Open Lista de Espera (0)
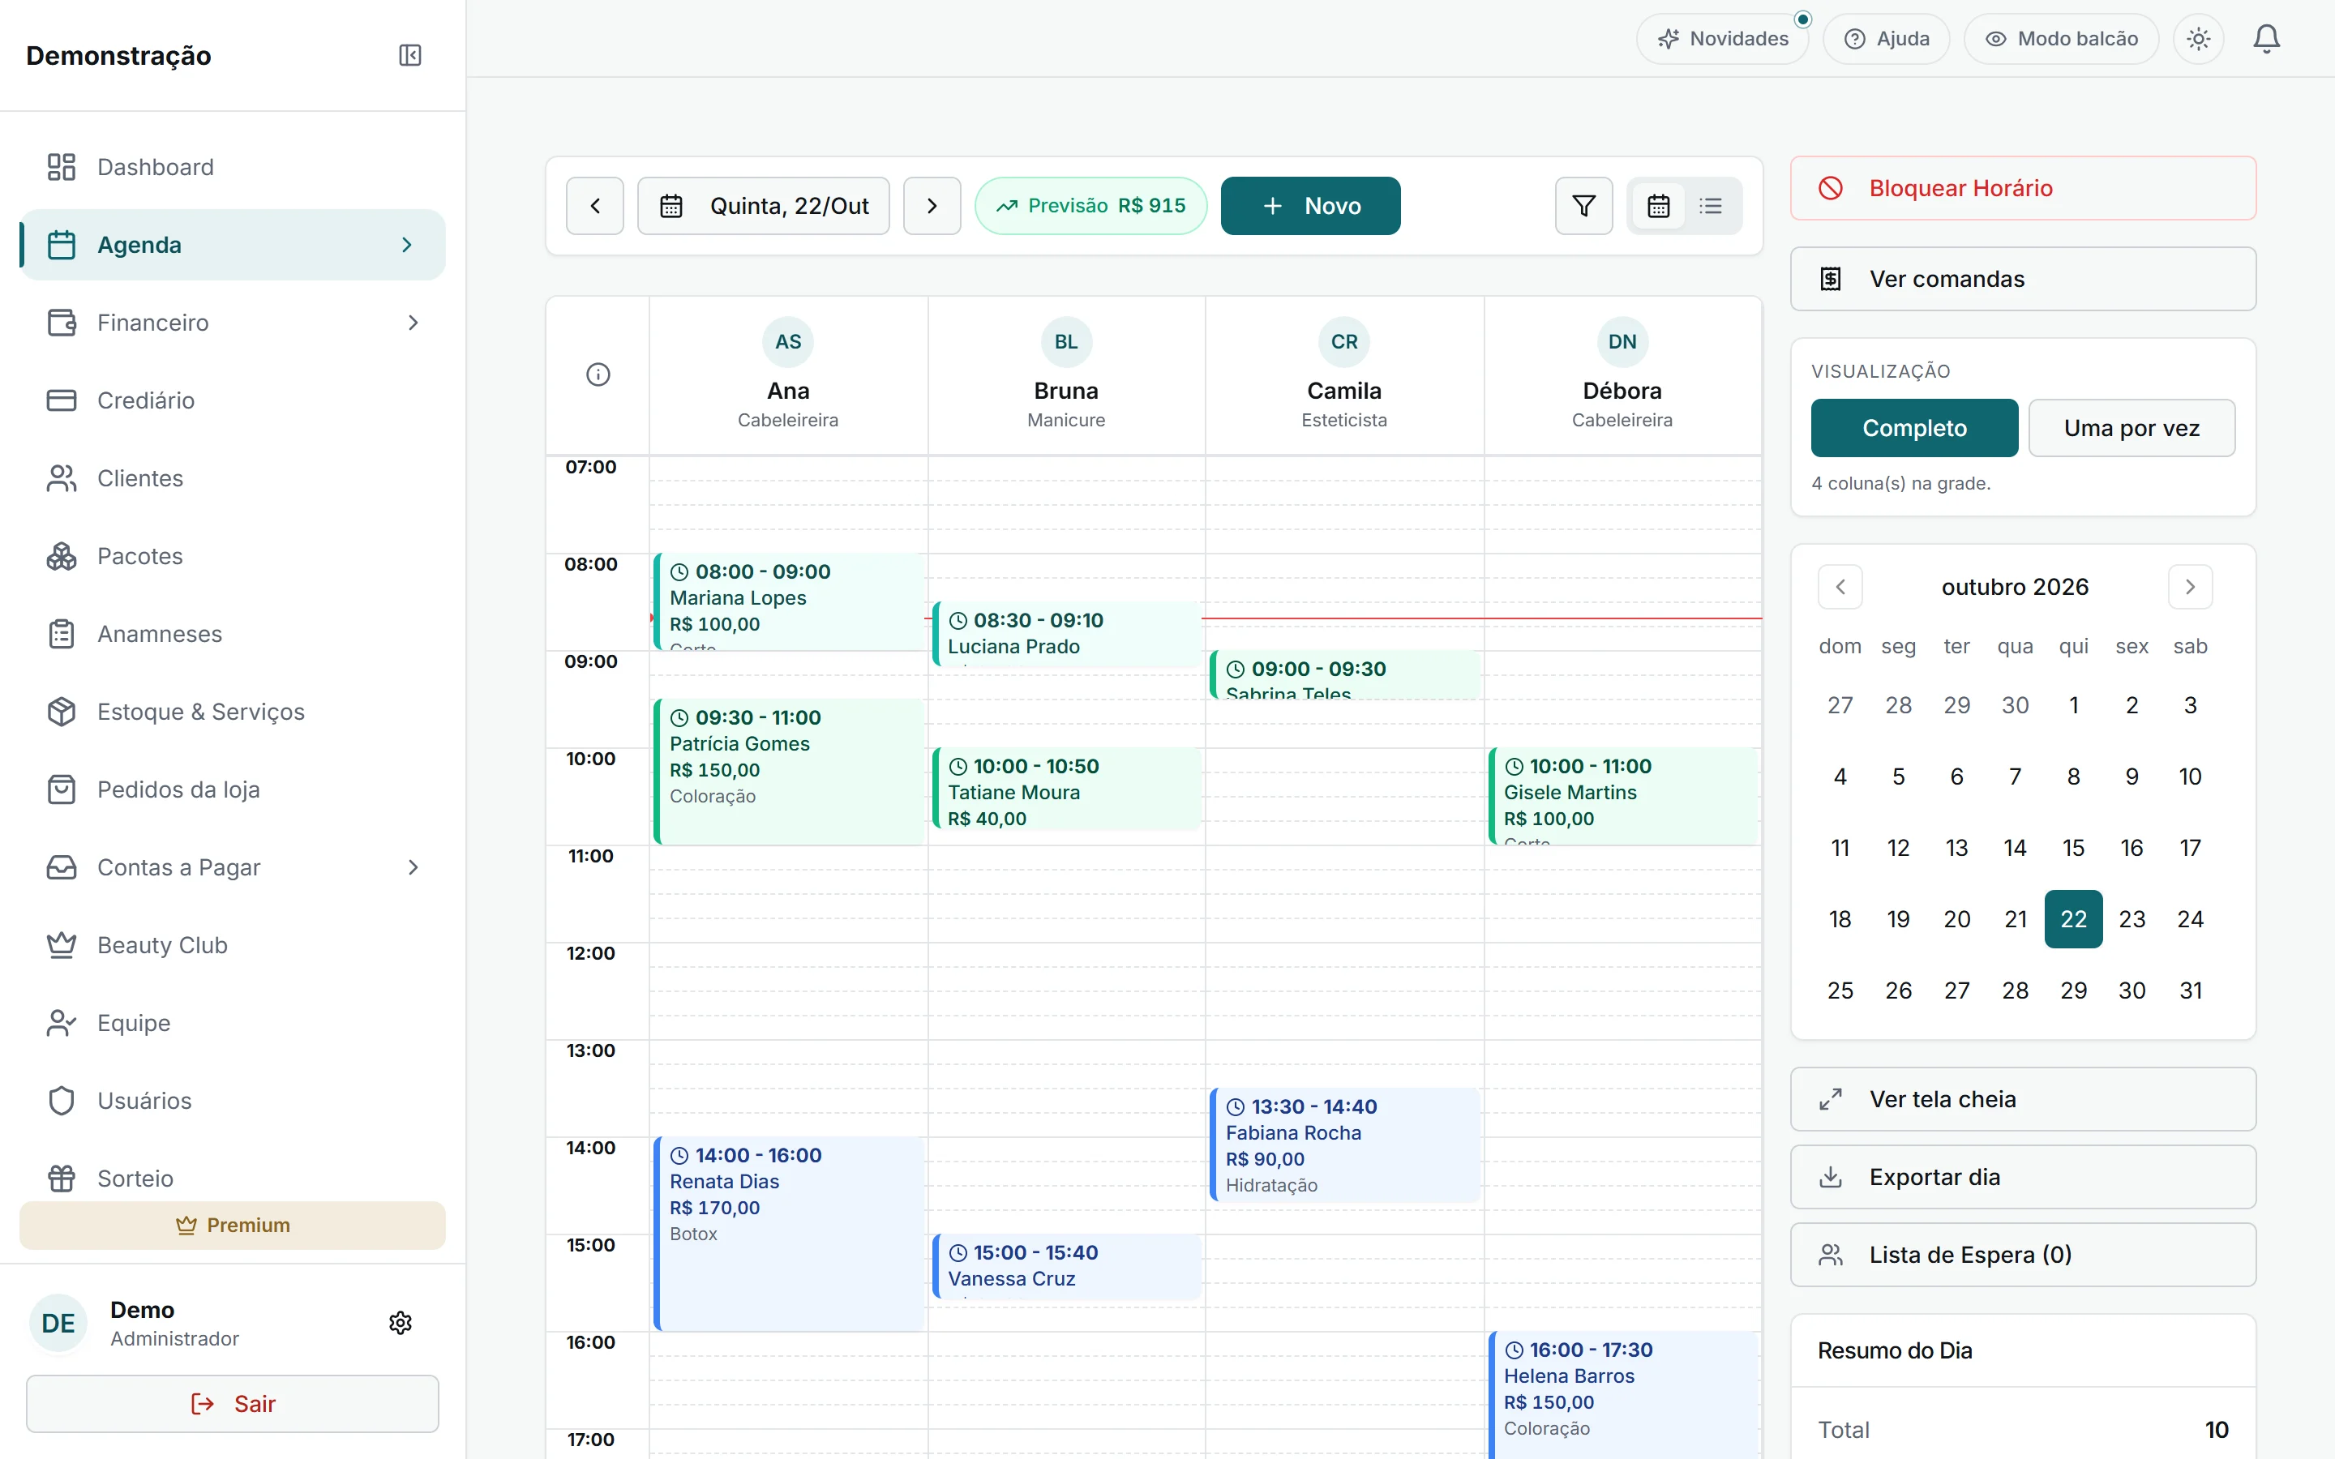2335x1459 pixels. point(2022,1255)
